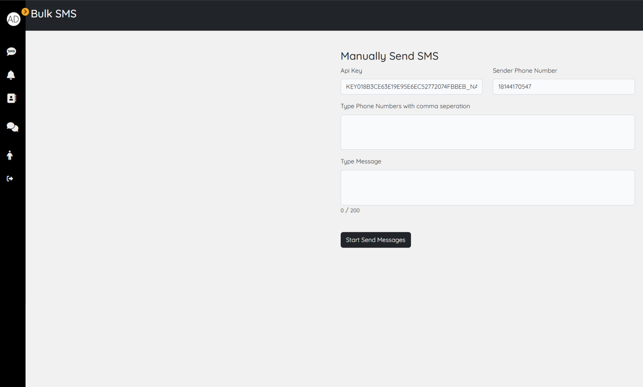Open the conversations chat bubbles icon
Image resolution: width=643 pixels, height=387 pixels.
pos(12,127)
